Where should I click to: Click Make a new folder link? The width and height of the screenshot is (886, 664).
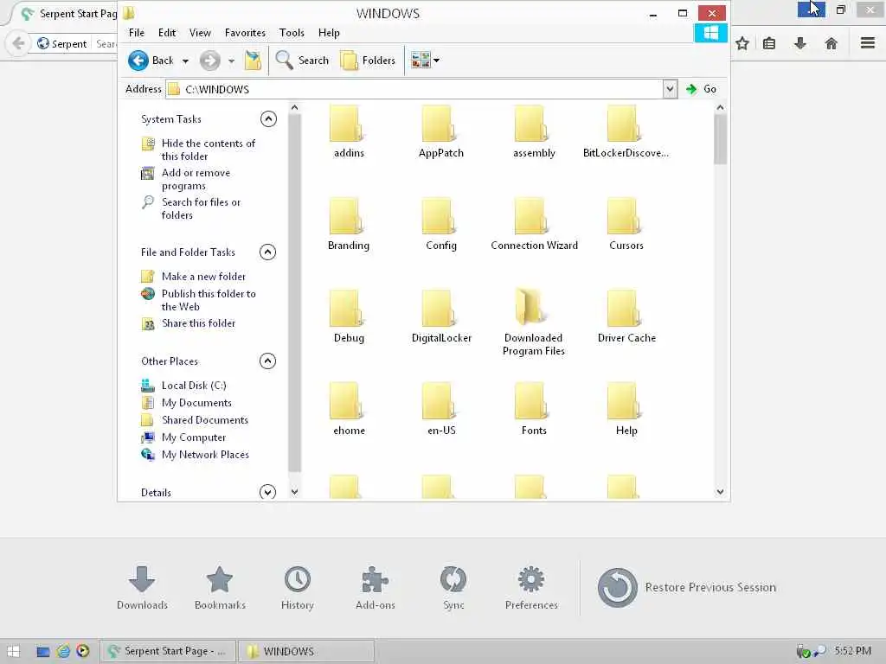pos(203,276)
